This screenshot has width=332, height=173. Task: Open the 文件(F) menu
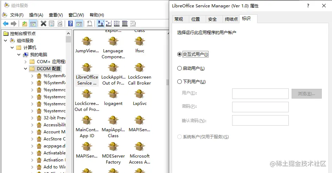coord(17,15)
